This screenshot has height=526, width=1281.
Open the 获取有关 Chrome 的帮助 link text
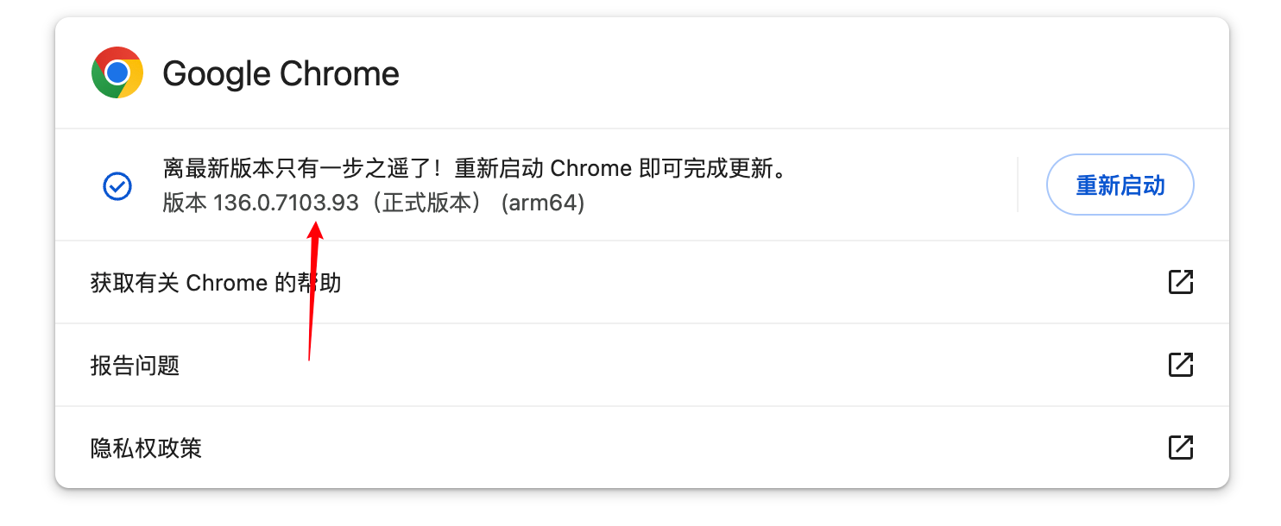(x=216, y=283)
